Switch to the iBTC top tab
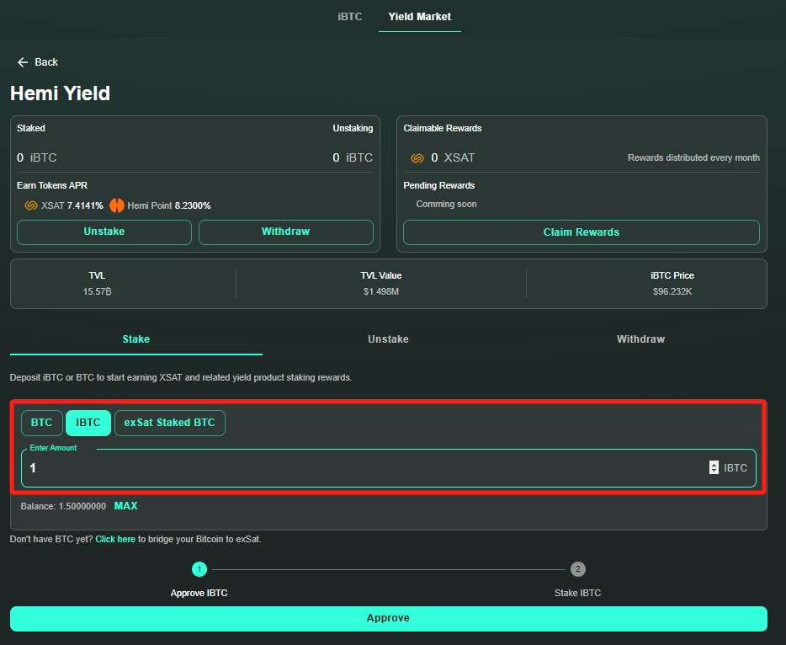Screen dimensions: 786x645 (x=350, y=17)
